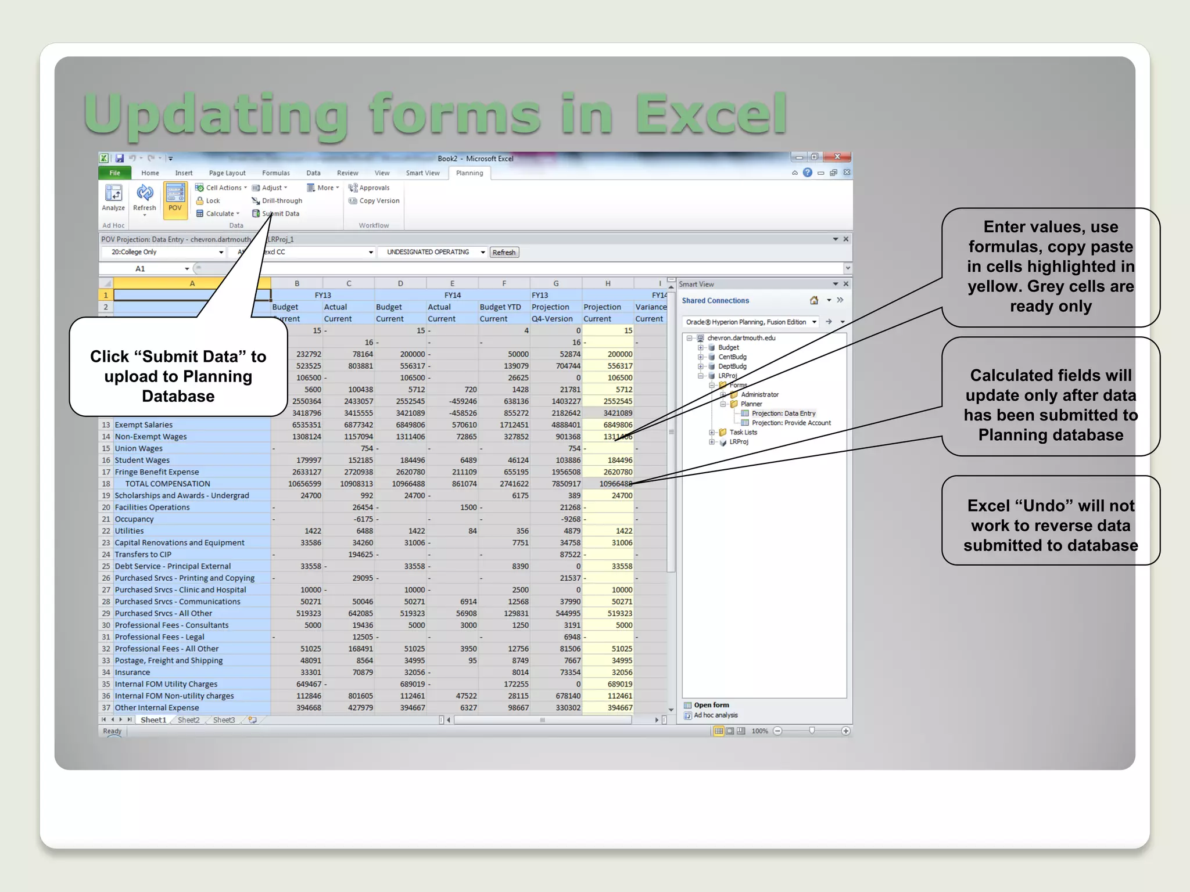The height and width of the screenshot is (892, 1190).
Task: Click the Refresh button in POV bar
Action: pyautogui.click(x=504, y=252)
